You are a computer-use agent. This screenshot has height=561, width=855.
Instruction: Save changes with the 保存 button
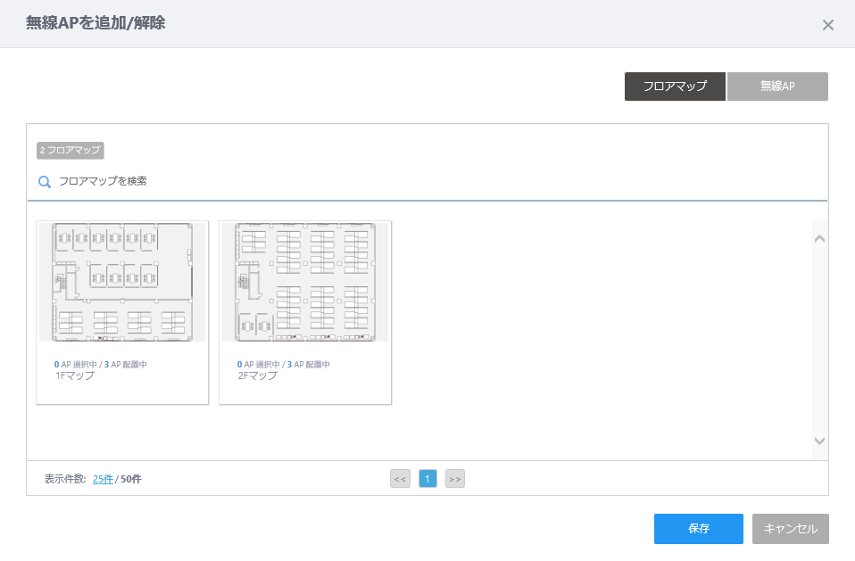[699, 529]
